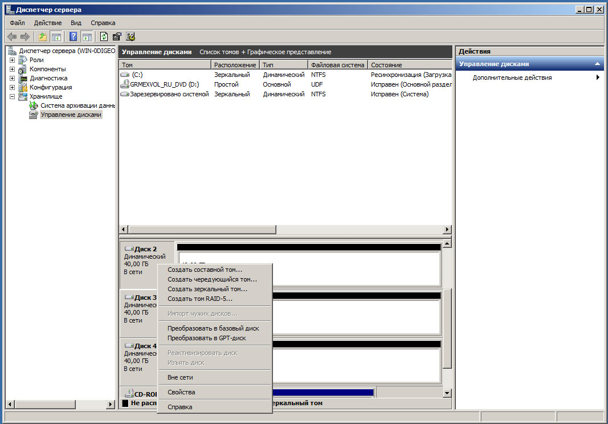Open the Действие menu
Viewport: 608px width, 424px height.
pyautogui.click(x=47, y=23)
